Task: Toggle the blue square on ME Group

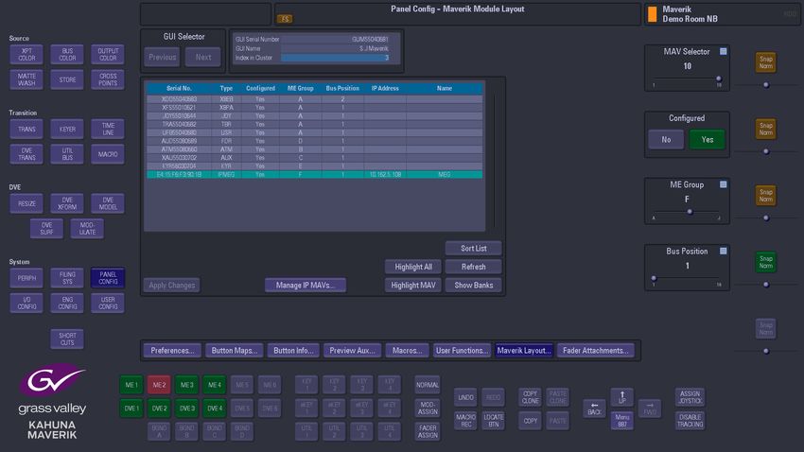Action: click(x=723, y=184)
